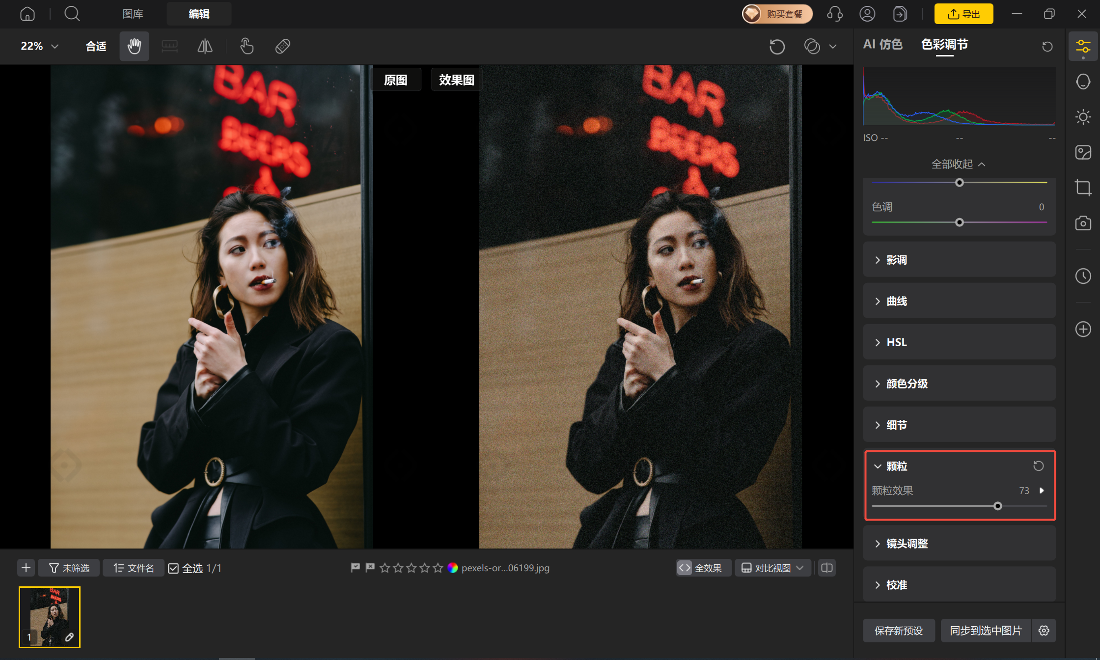1100x660 pixels.
Task: Pick a color label circle
Action: 453,568
